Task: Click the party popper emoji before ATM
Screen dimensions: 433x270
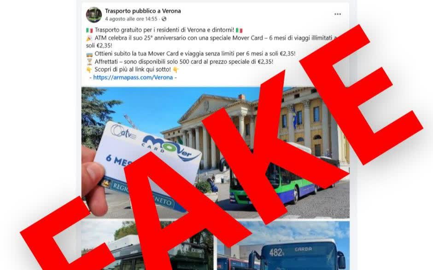Action: click(89, 38)
